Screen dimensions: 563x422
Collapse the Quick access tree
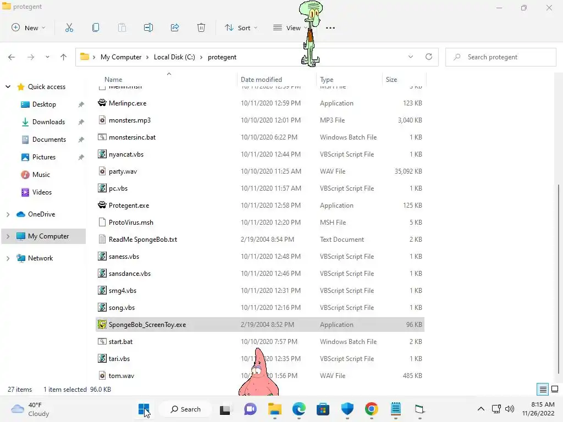(x=8, y=86)
